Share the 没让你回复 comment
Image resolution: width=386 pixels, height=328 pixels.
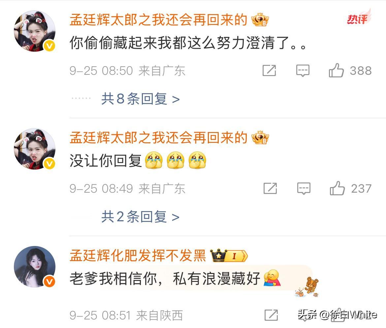(270, 188)
